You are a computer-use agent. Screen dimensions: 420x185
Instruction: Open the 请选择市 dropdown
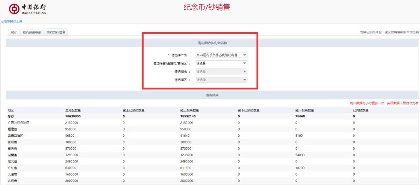pyautogui.click(x=222, y=72)
